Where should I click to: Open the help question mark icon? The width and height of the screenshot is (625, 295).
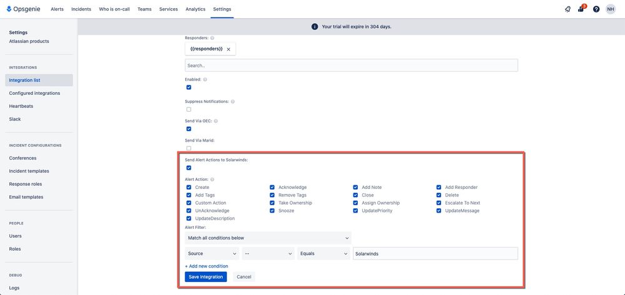[x=596, y=9]
